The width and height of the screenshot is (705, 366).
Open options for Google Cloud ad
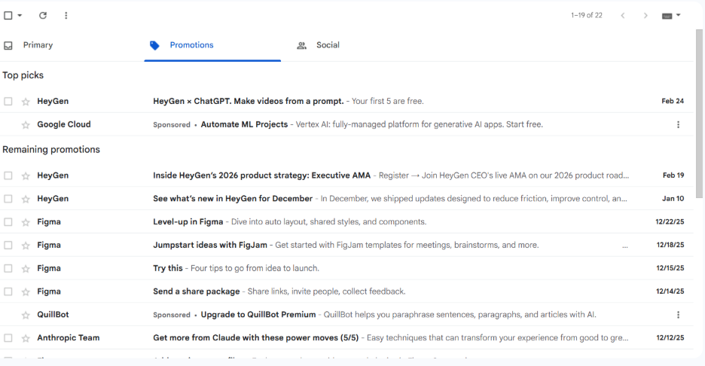pos(678,125)
